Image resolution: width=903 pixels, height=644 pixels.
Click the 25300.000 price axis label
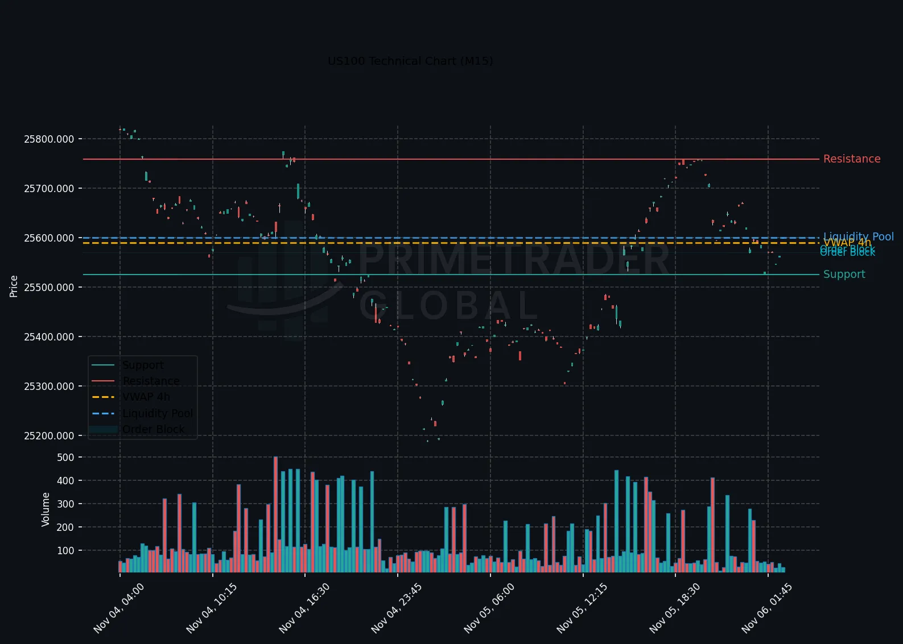[x=49, y=387]
